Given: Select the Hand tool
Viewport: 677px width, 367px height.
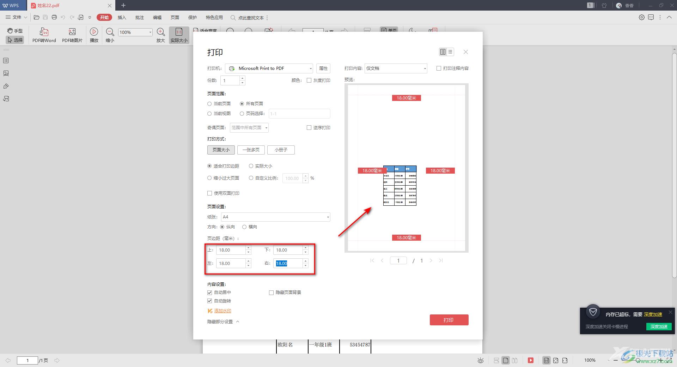Looking at the screenshot, I should (15, 31).
